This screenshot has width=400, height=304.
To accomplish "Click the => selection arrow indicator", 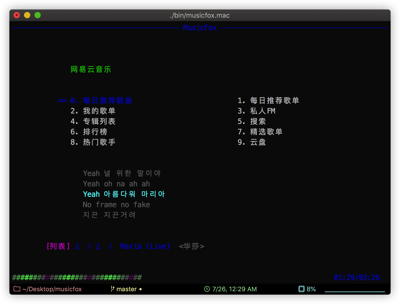I will pos(62,100).
